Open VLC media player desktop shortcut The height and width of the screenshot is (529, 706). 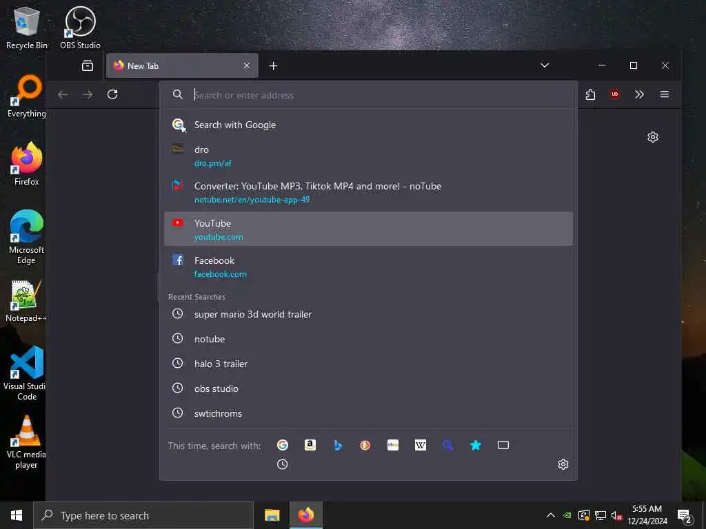[26, 442]
